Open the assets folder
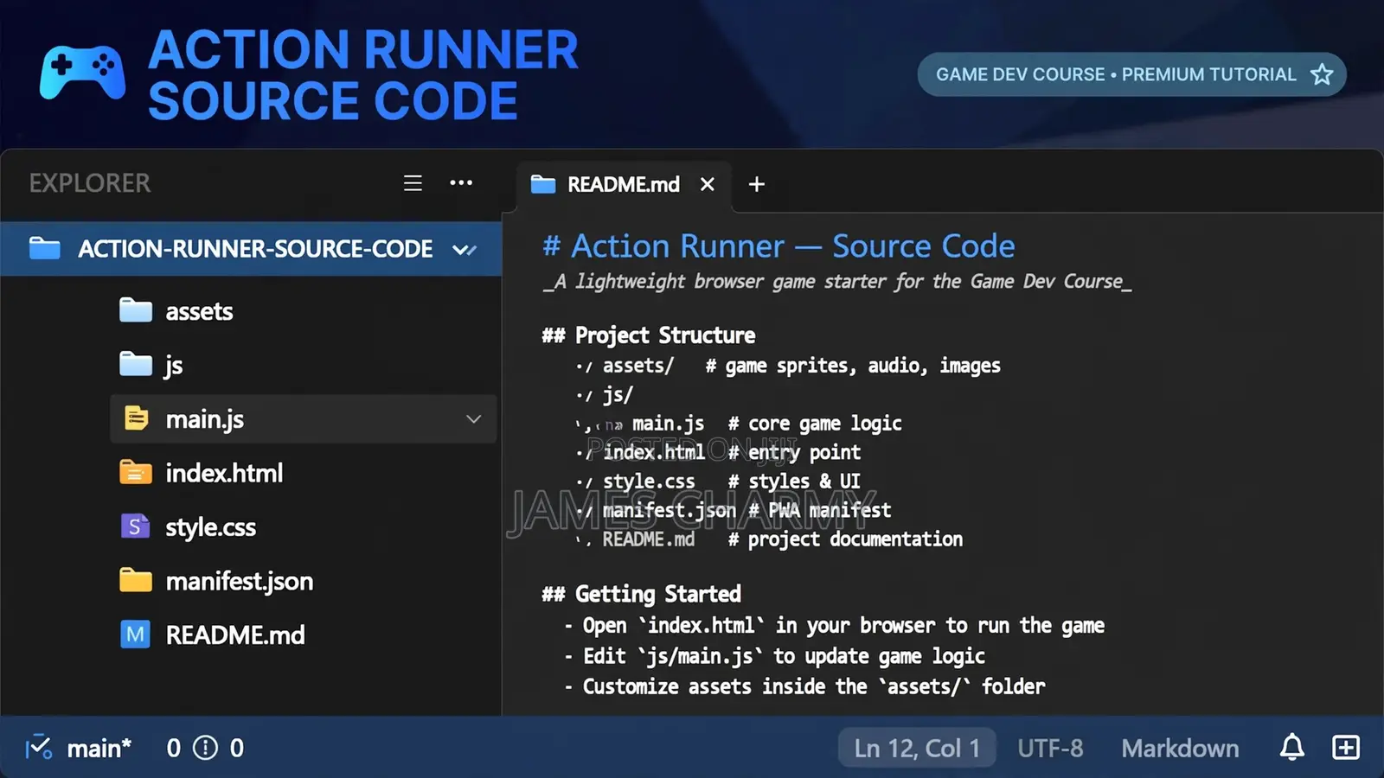 [x=199, y=311]
